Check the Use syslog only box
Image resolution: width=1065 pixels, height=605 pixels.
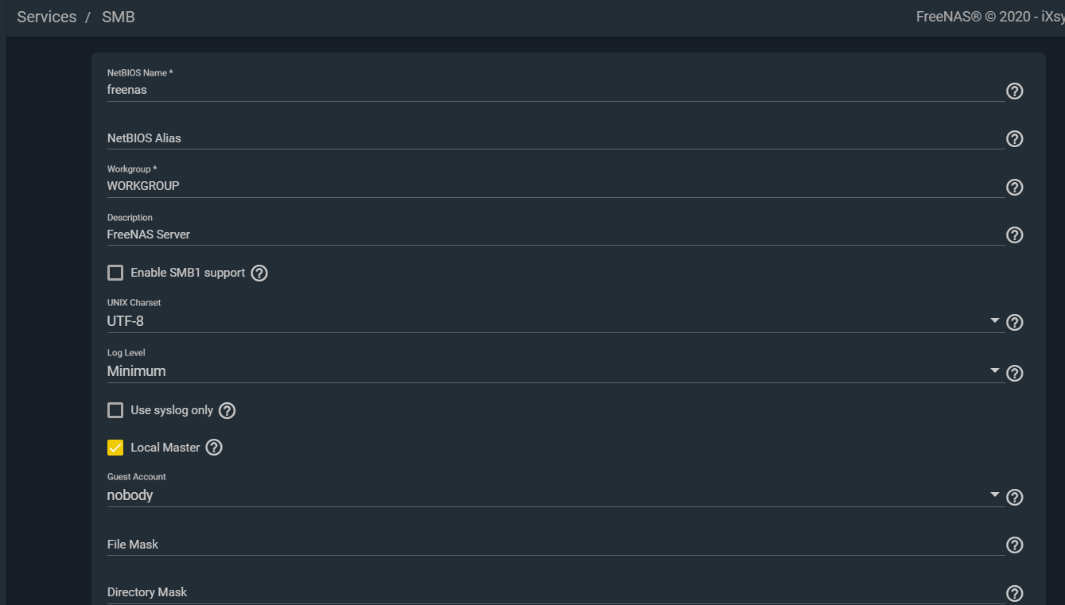[115, 411]
